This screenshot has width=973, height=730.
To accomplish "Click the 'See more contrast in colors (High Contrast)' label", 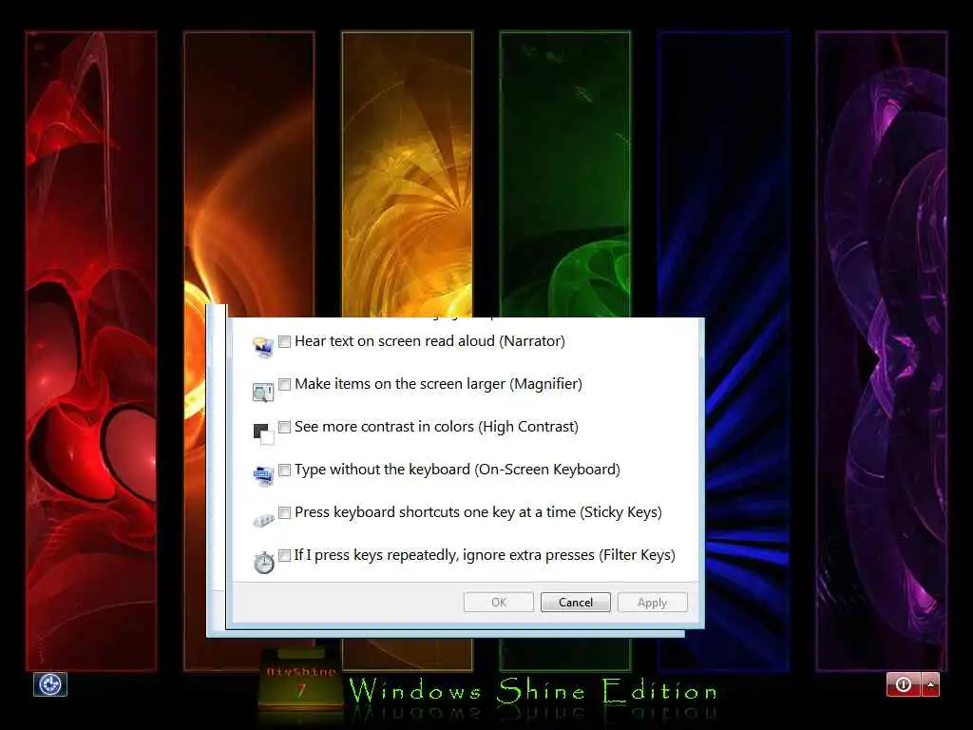I will (x=436, y=427).
